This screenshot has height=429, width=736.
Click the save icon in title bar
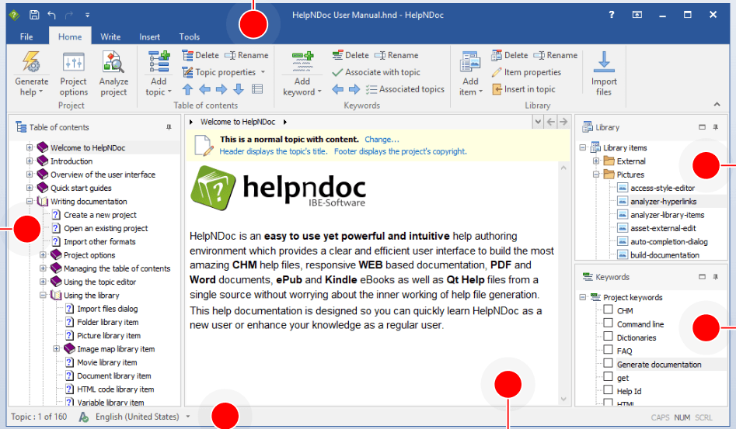tap(34, 15)
